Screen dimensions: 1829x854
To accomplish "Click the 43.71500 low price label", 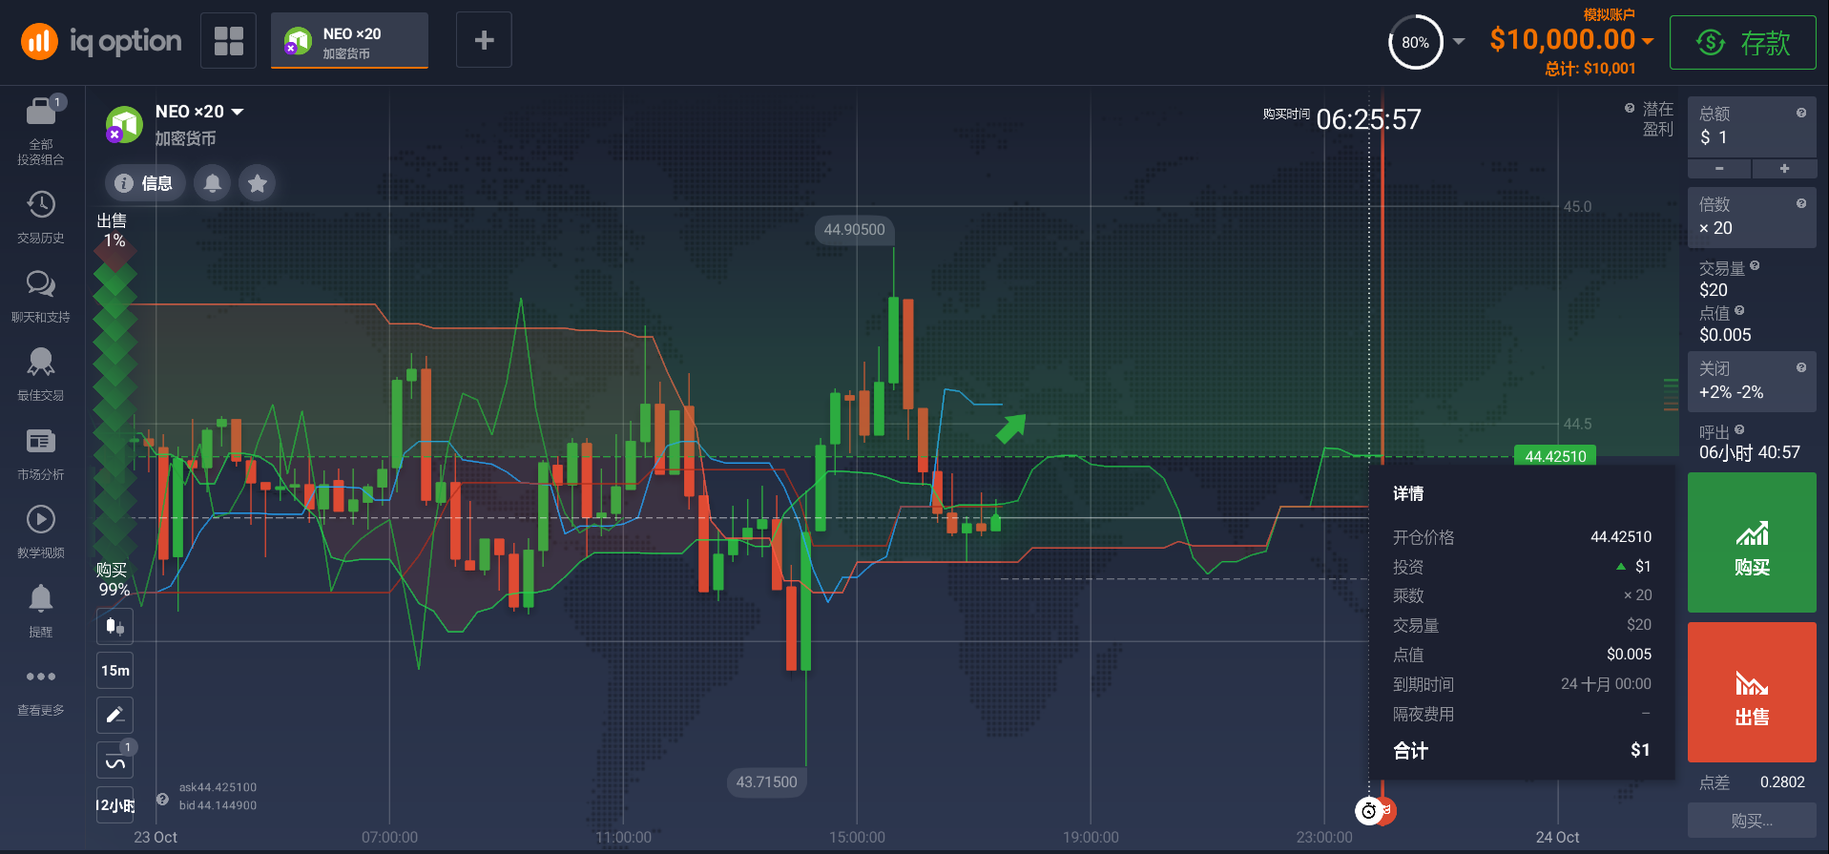I will 766,782.
